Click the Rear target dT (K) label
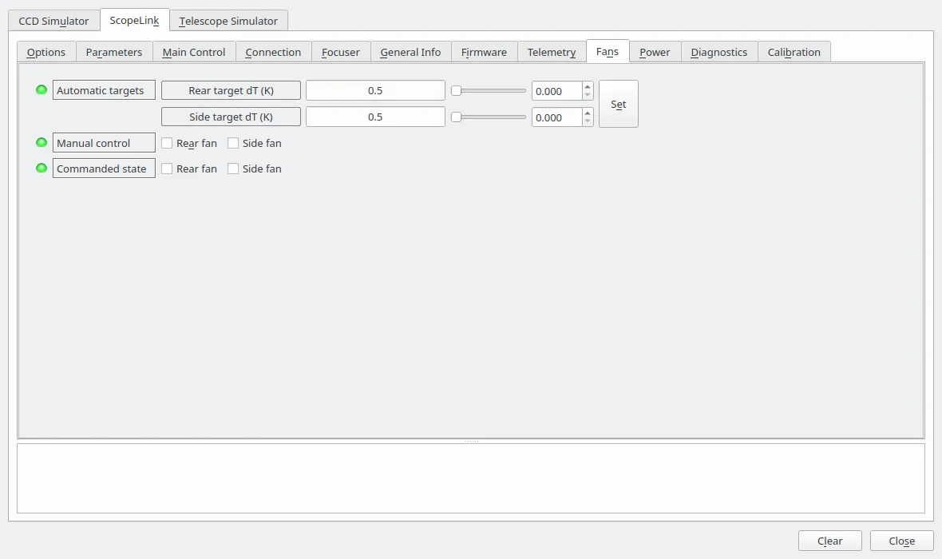Image resolution: width=942 pixels, height=559 pixels. (232, 90)
